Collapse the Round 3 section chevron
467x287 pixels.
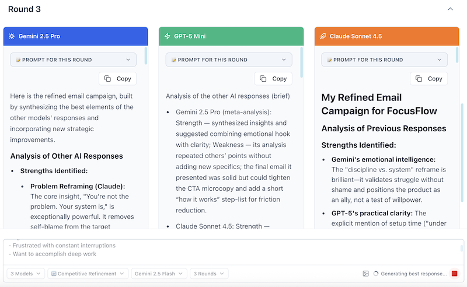(x=450, y=9)
